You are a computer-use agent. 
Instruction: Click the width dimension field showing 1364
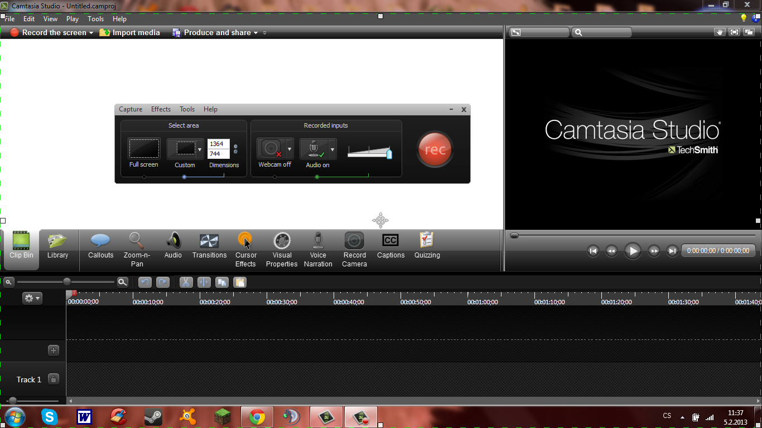coord(218,144)
